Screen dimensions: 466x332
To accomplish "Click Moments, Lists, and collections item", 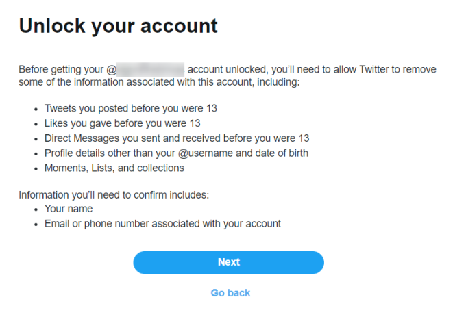I will click(114, 168).
